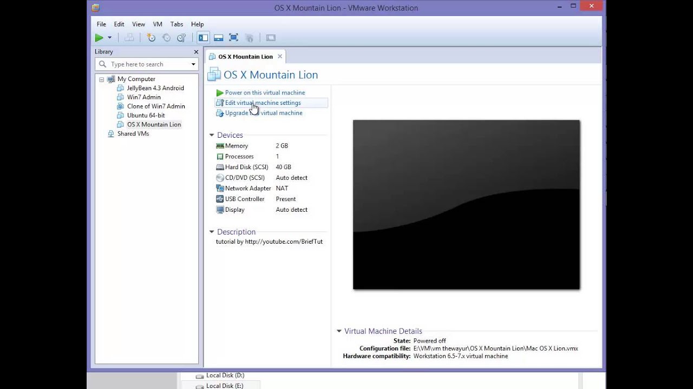This screenshot has width=693, height=389.
Task: Click the NAT network adapter value
Action: 282,189
